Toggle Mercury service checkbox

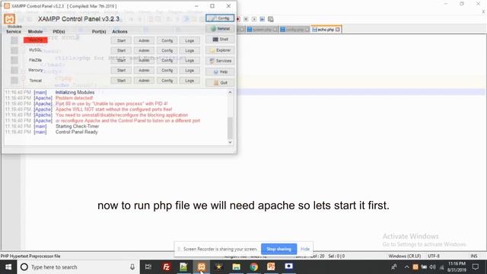14,70
